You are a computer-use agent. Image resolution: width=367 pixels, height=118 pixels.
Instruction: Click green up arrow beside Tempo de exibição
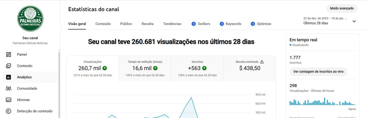(x=155, y=68)
